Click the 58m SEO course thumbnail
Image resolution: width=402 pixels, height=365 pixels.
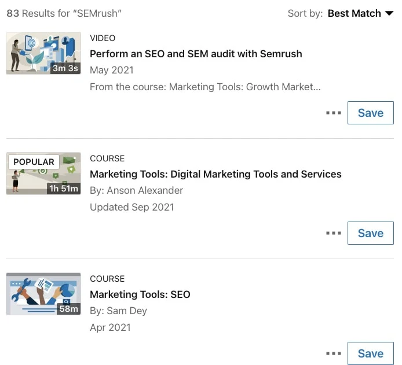click(x=43, y=294)
